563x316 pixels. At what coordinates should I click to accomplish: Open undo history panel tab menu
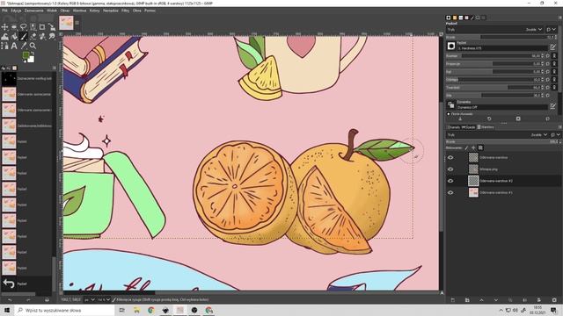(55, 68)
